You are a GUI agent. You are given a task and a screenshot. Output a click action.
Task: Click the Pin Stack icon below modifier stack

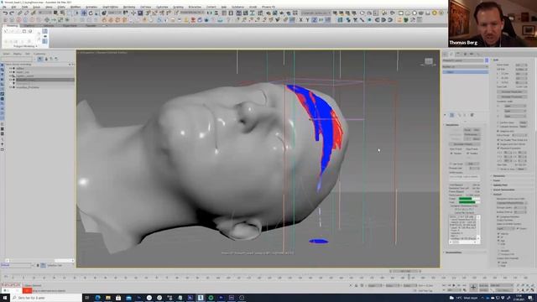(x=446, y=115)
